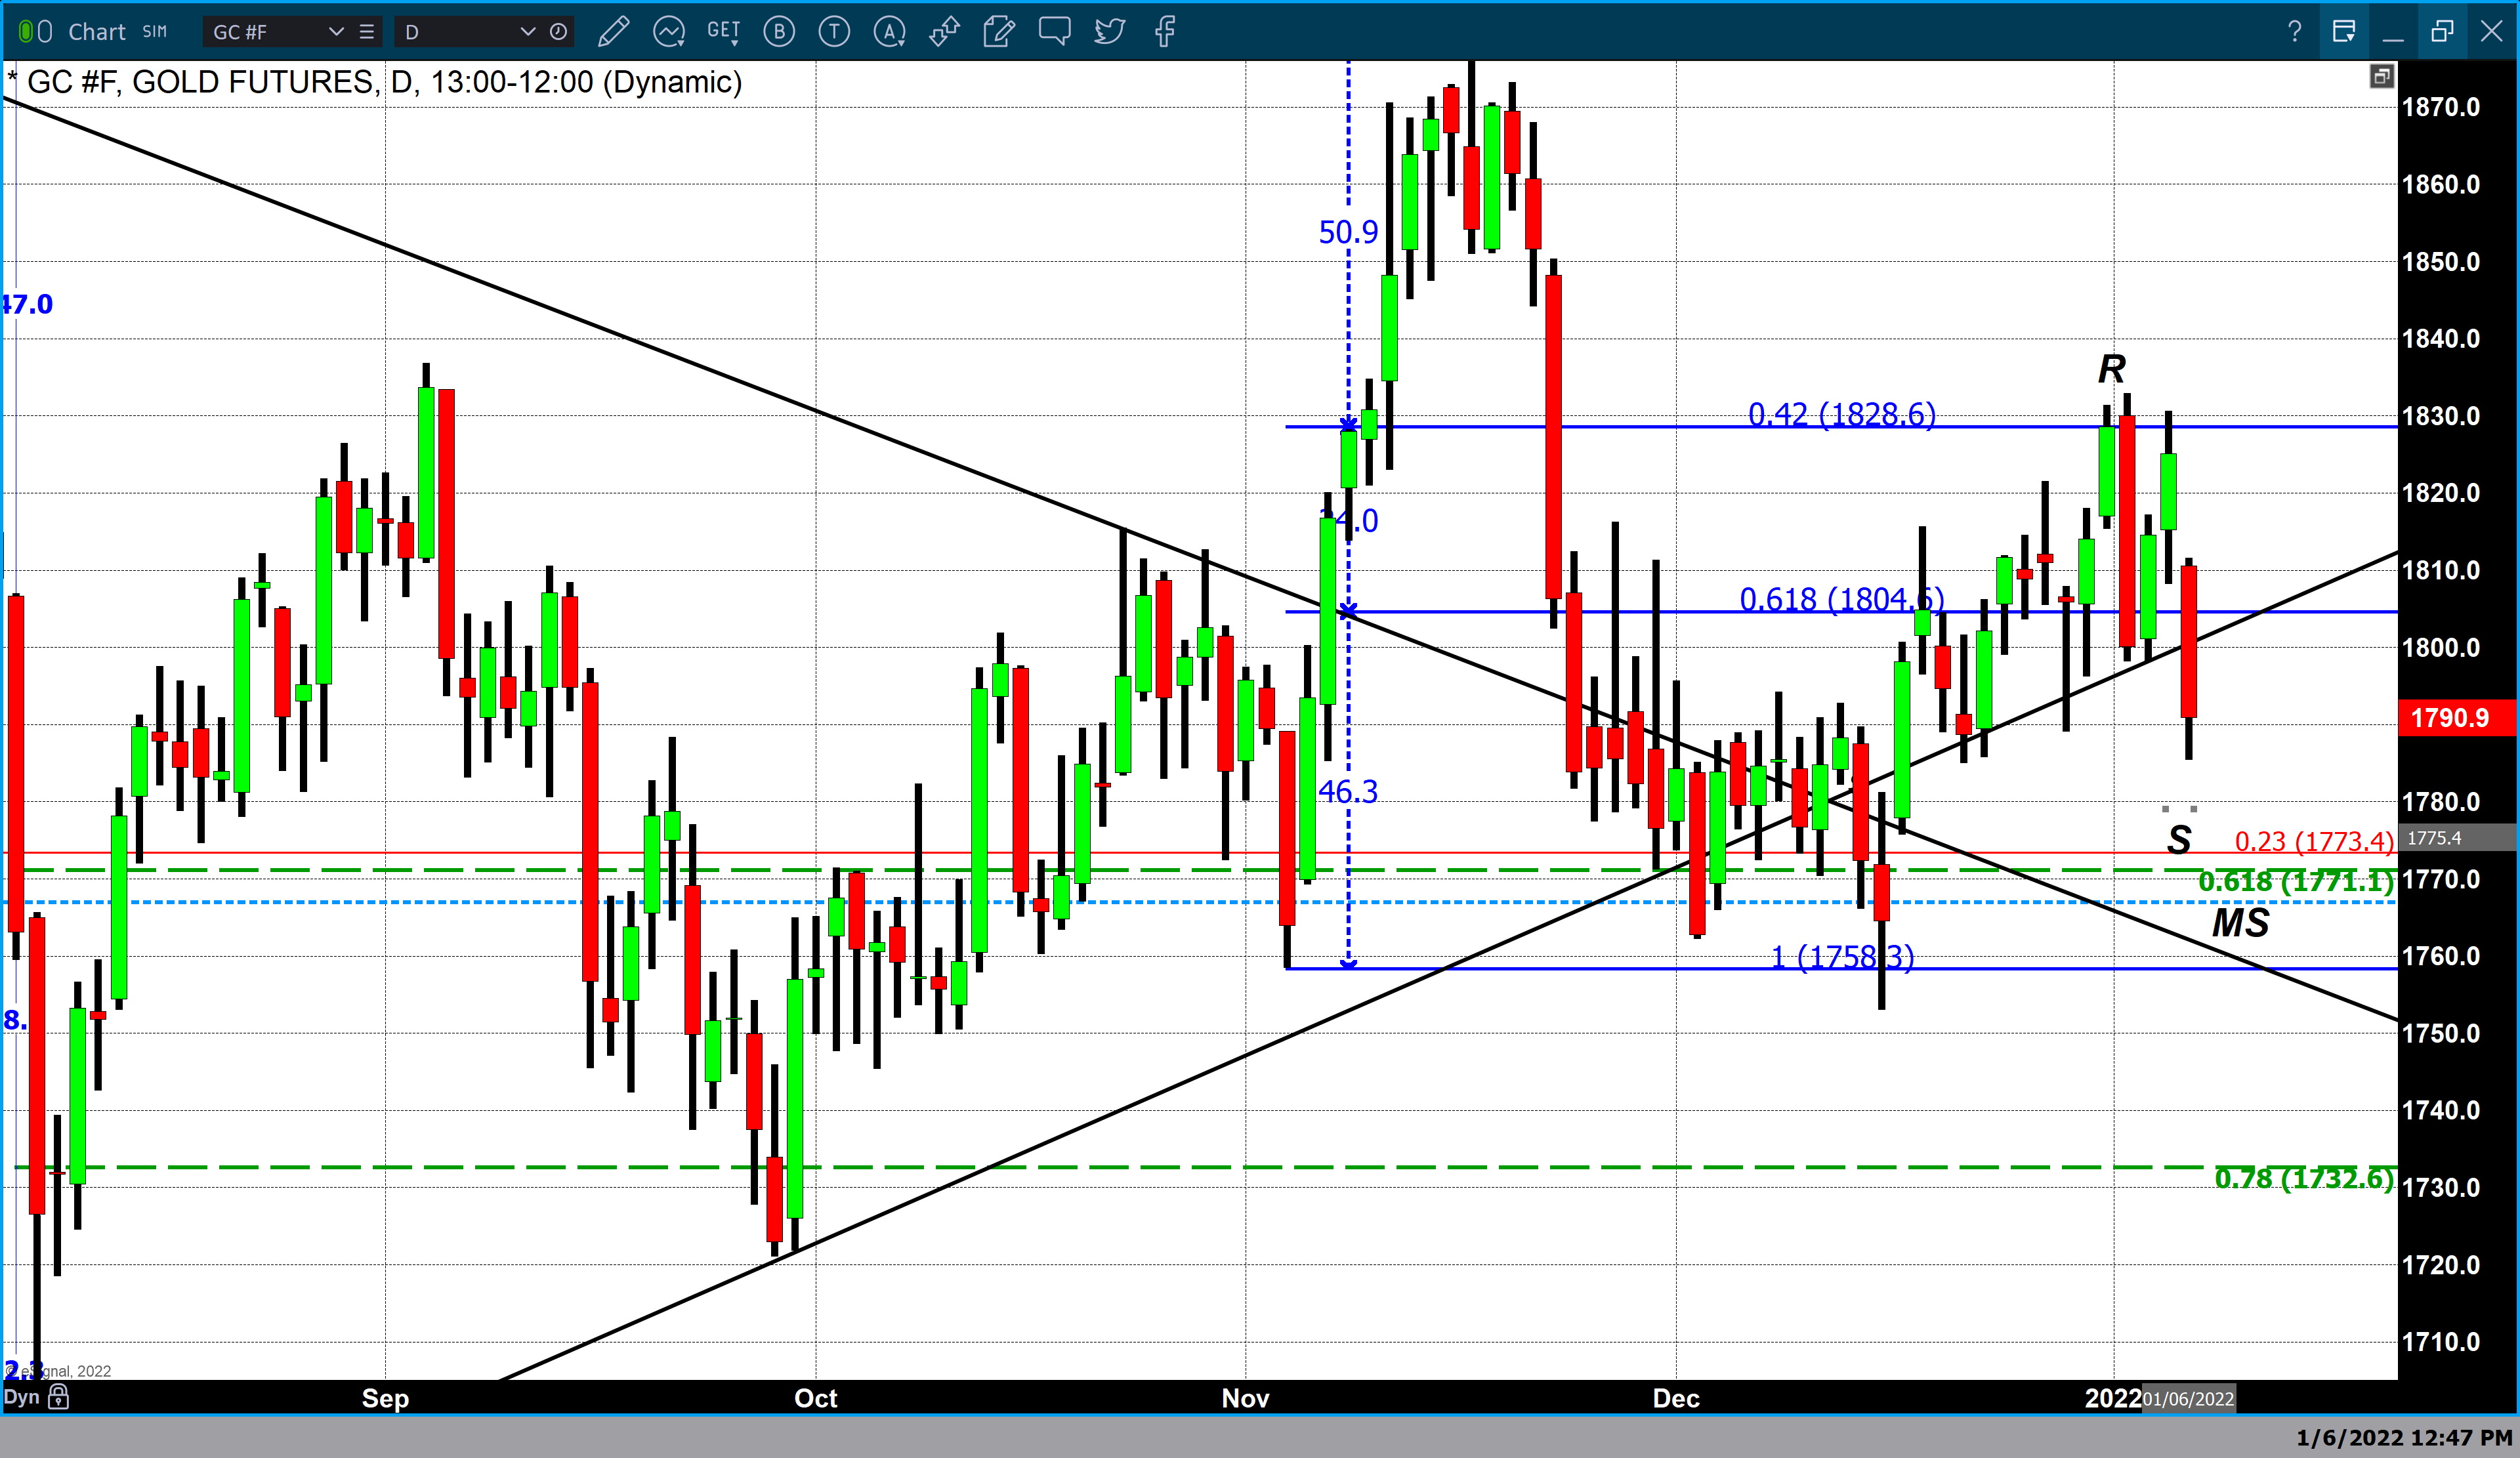Open the edit note icon
The height and width of the screenshot is (1458, 2520).
tap(998, 32)
